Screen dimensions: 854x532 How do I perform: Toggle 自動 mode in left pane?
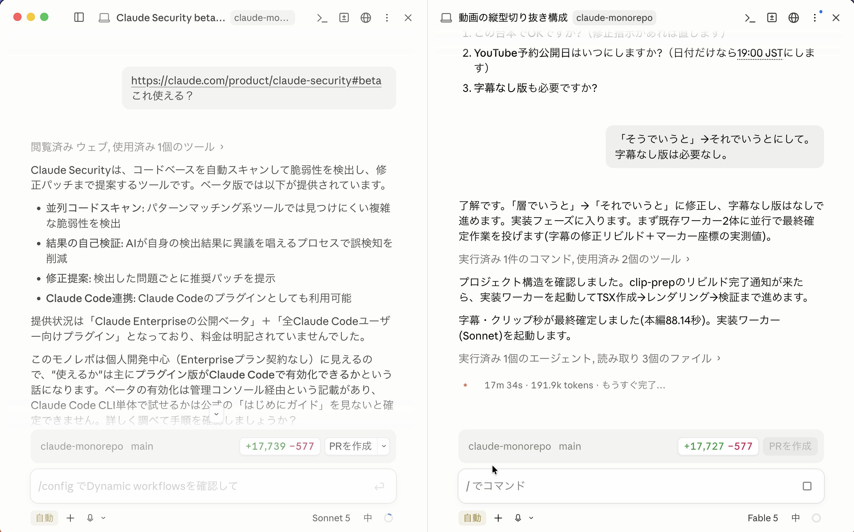pos(45,518)
